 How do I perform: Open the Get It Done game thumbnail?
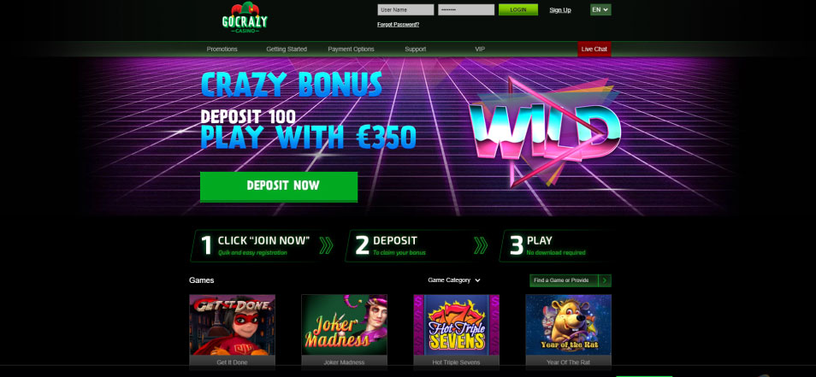(x=232, y=325)
